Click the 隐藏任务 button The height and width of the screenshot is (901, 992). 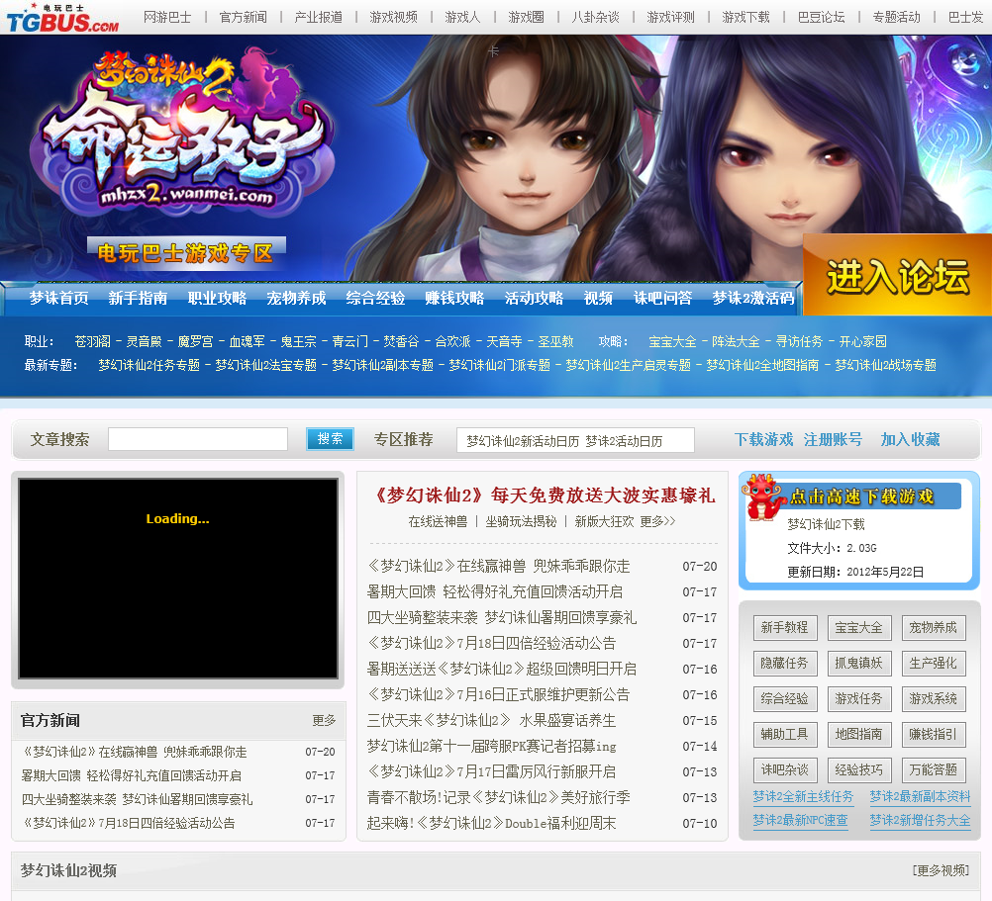click(784, 663)
